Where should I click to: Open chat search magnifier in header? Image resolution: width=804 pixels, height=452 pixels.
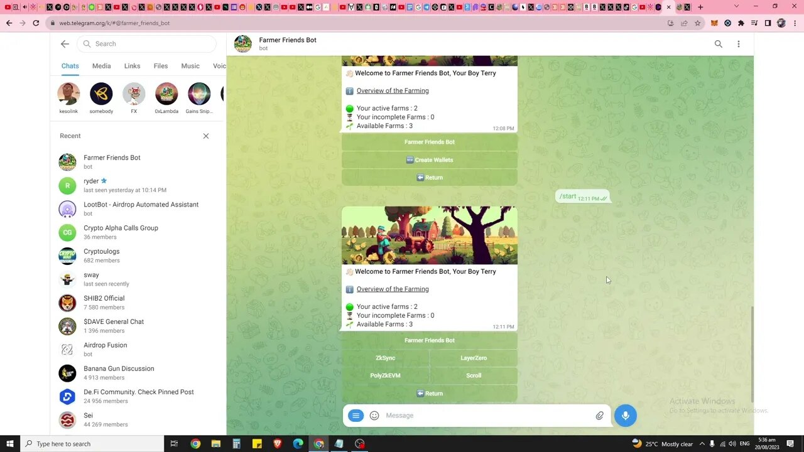719,44
